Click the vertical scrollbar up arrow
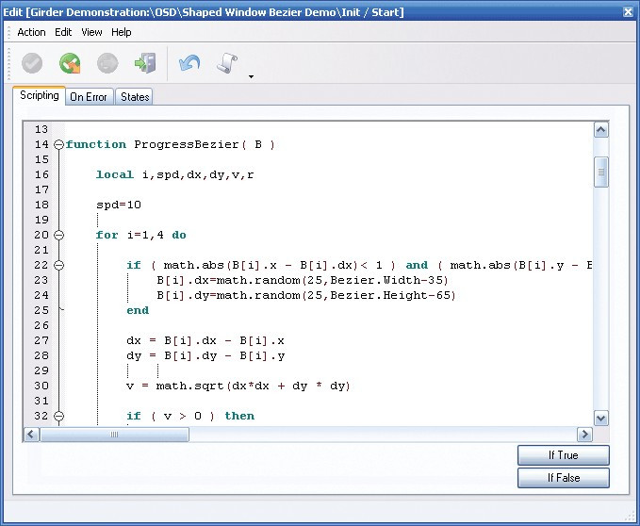Image resolution: width=640 pixels, height=526 pixels. [x=600, y=130]
